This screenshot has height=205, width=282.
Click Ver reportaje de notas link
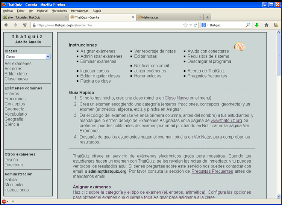(x=155, y=51)
